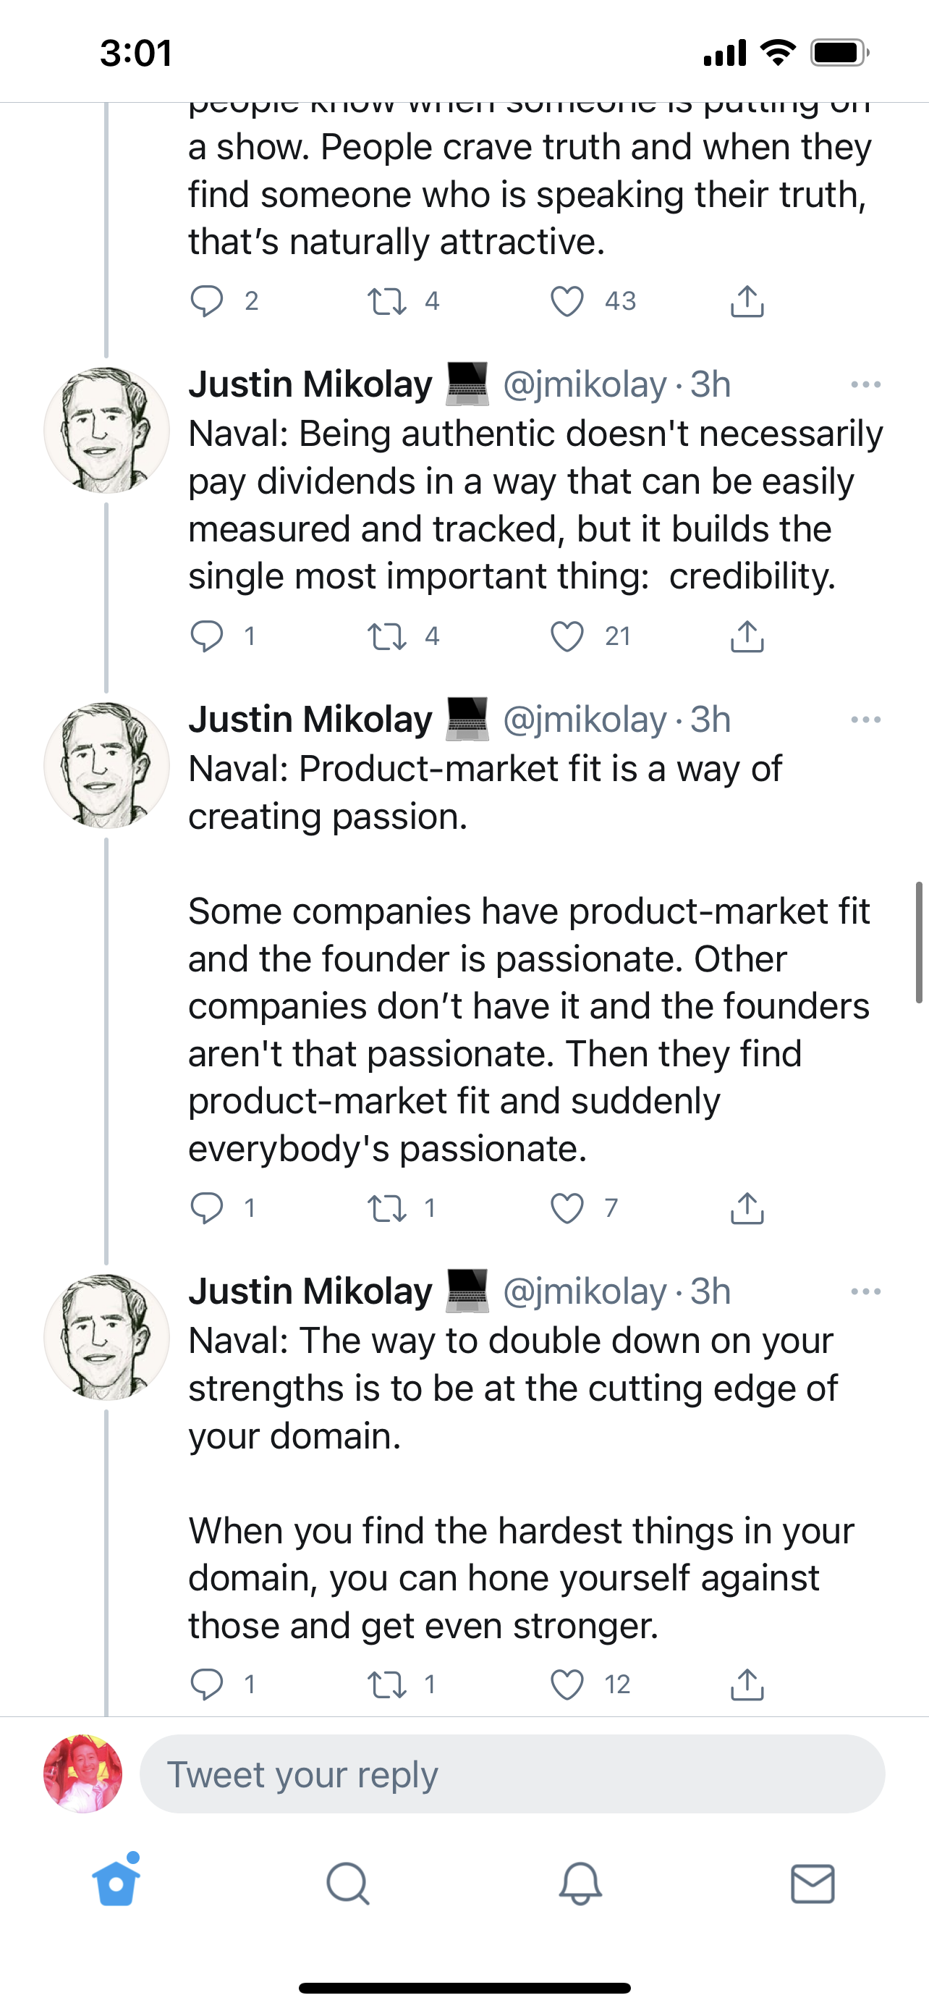Like the cutting edge domain tweet
929x2011 pixels.
click(567, 1685)
